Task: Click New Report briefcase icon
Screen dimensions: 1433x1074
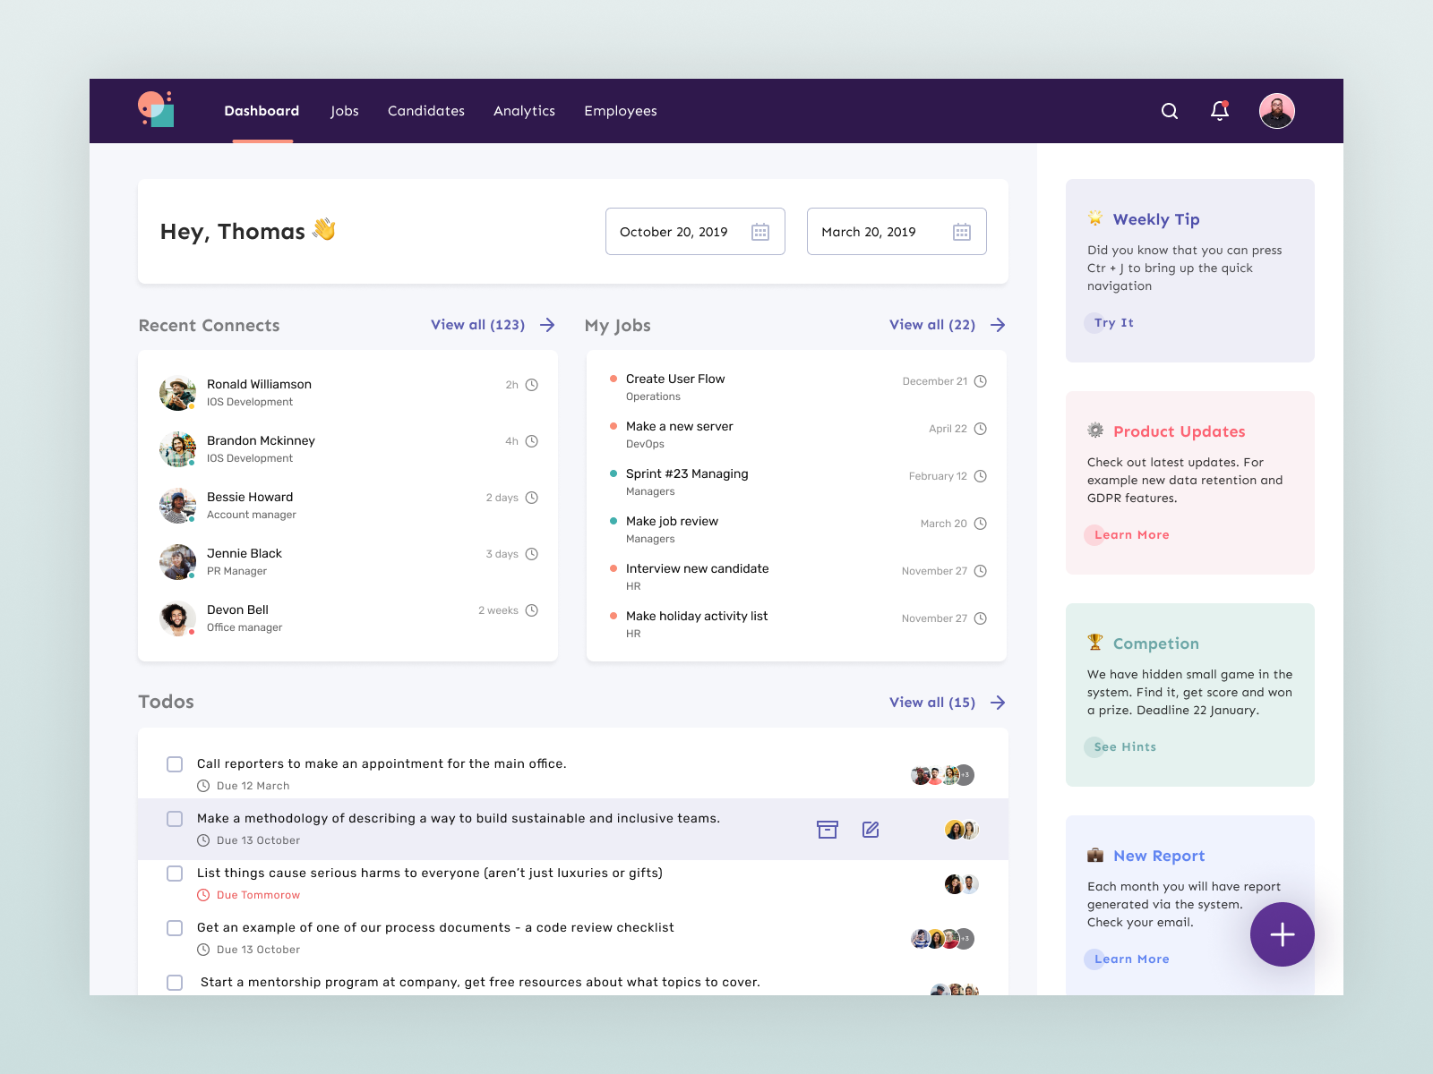Action: [x=1095, y=855]
